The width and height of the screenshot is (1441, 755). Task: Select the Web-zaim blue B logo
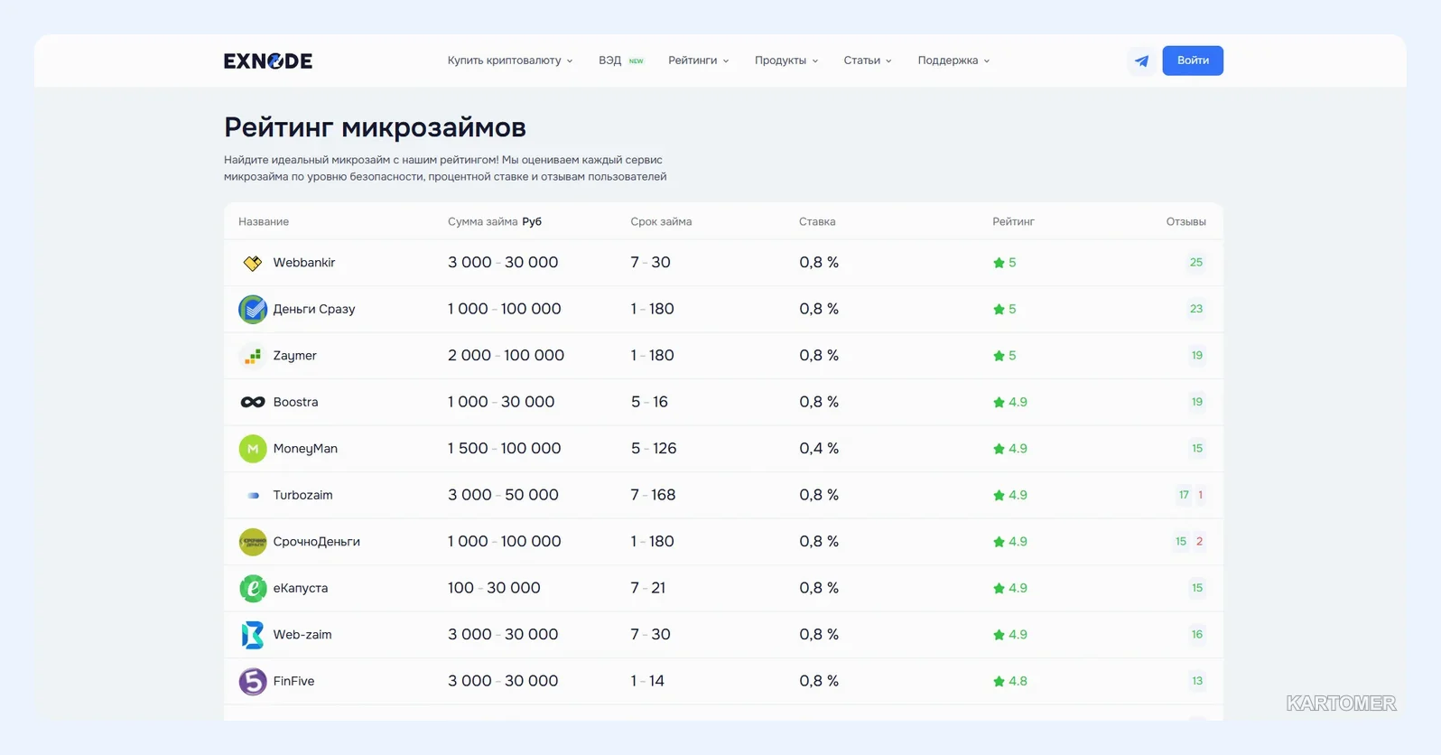[253, 635]
